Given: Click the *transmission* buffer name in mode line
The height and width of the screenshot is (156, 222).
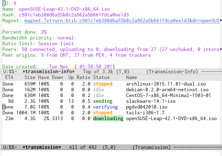Looking at the screenshot, I should coord(42,148).
